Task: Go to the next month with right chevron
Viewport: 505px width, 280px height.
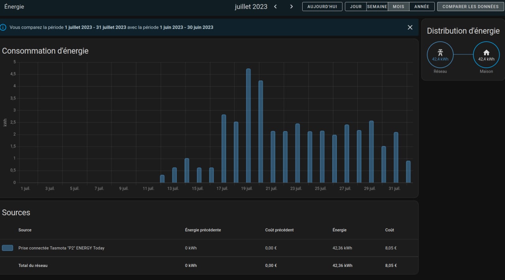Action: pos(292,7)
